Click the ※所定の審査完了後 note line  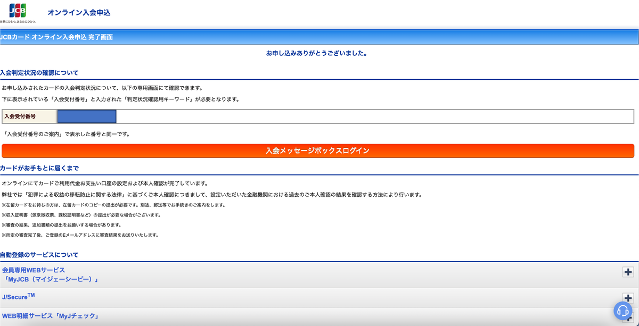[80, 235]
